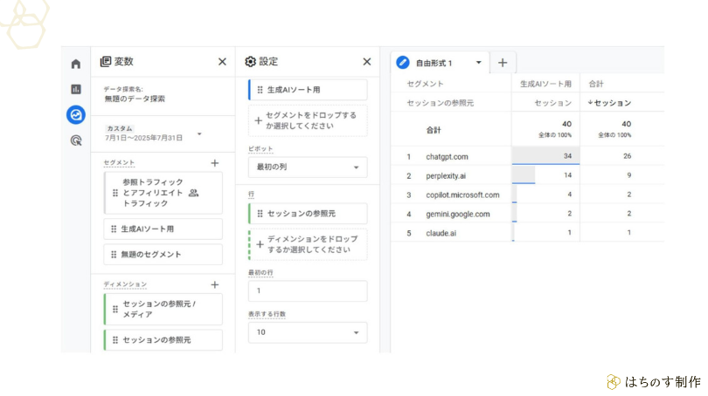Click drag handle of 無題のセグメント

114,255
